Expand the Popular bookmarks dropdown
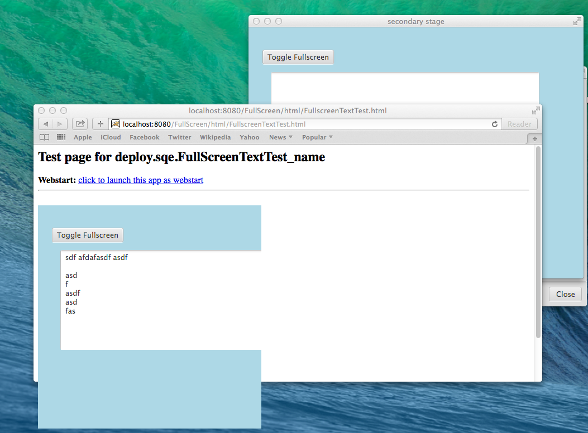588x433 pixels. (317, 137)
